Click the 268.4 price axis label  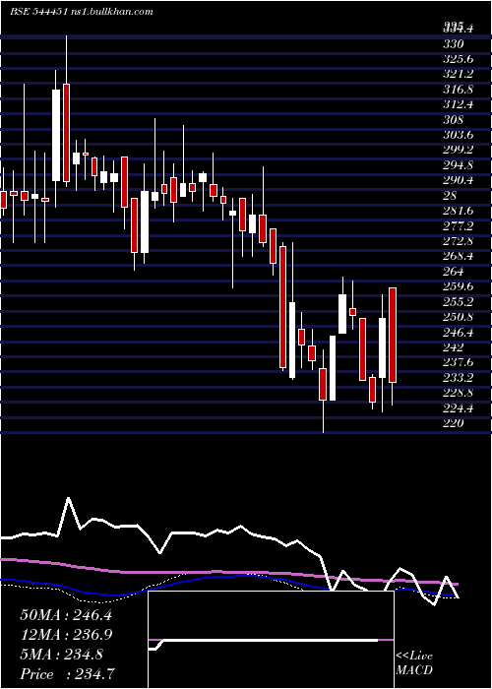click(458, 256)
